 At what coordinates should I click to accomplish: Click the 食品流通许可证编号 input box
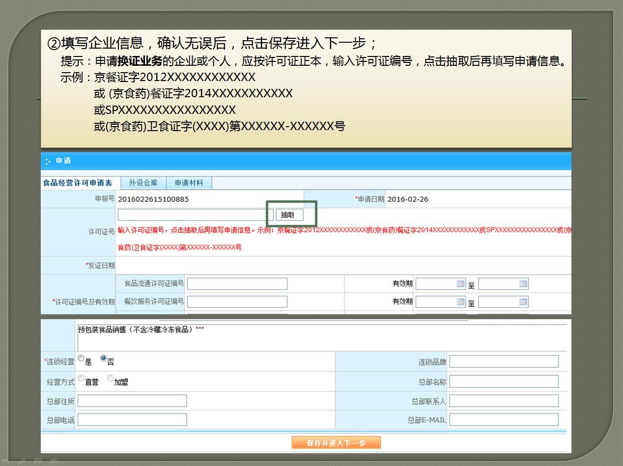(x=237, y=284)
